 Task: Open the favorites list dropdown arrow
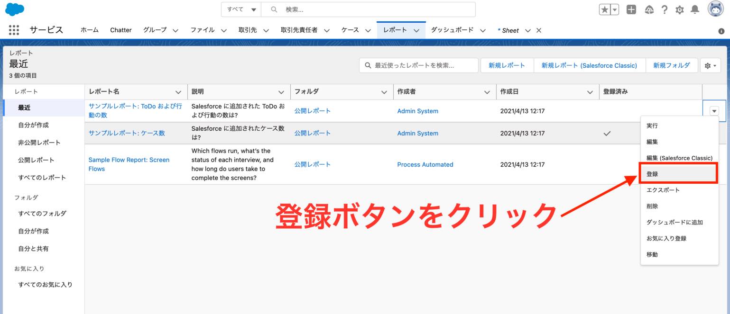click(615, 9)
